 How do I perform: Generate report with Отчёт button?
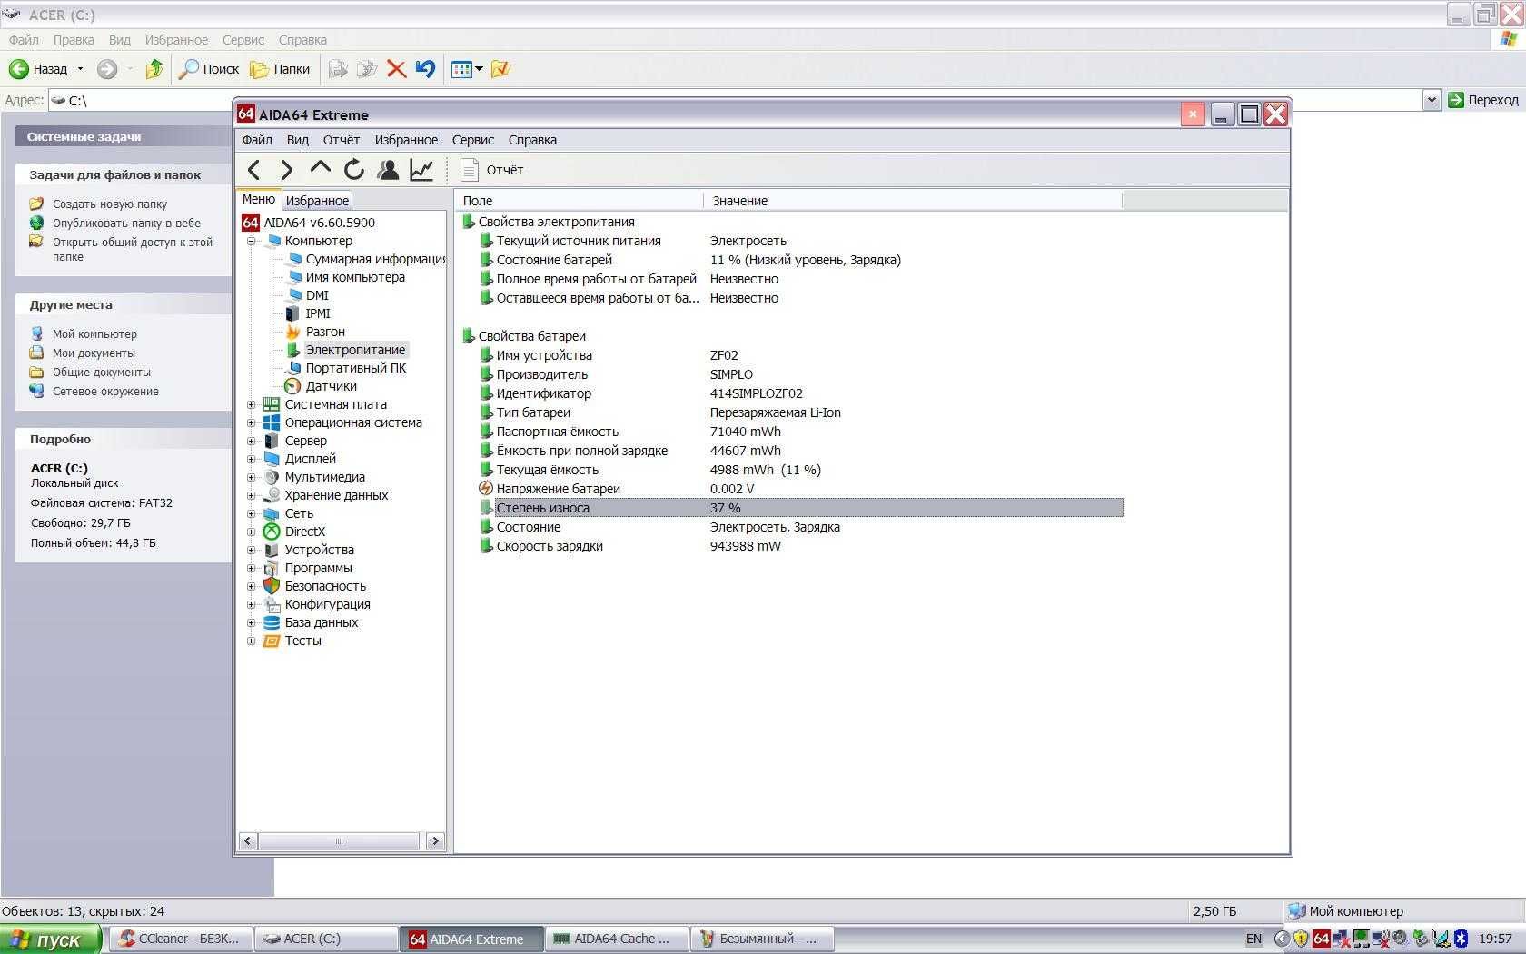pyautogui.click(x=491, y=170)
